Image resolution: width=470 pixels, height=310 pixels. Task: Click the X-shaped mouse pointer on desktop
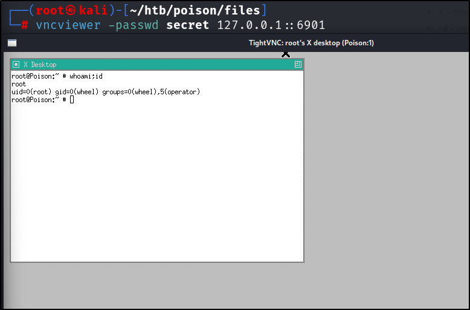click(286, 54)
